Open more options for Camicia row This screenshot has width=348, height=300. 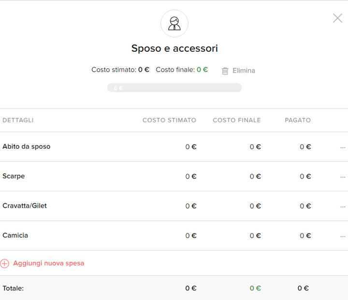click(x=343, y=237)
